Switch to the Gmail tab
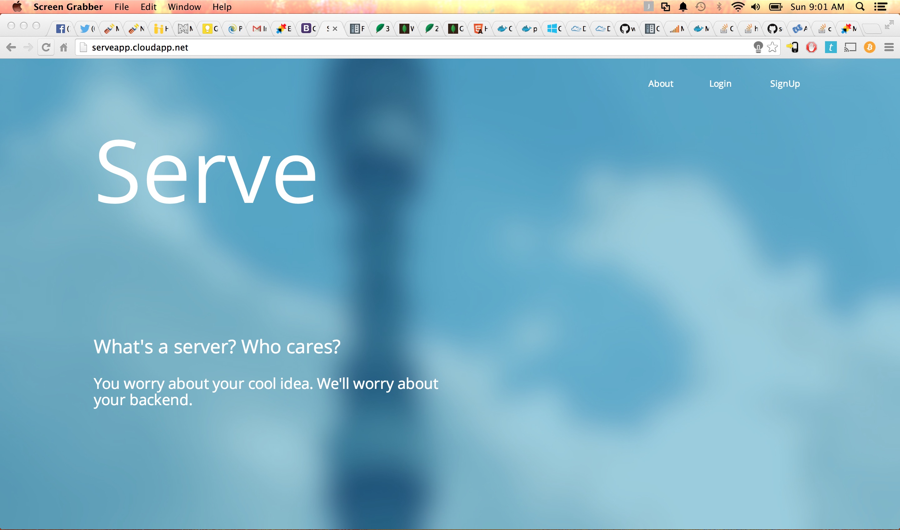This screenshot has height=530, width=900. point(258,29)
